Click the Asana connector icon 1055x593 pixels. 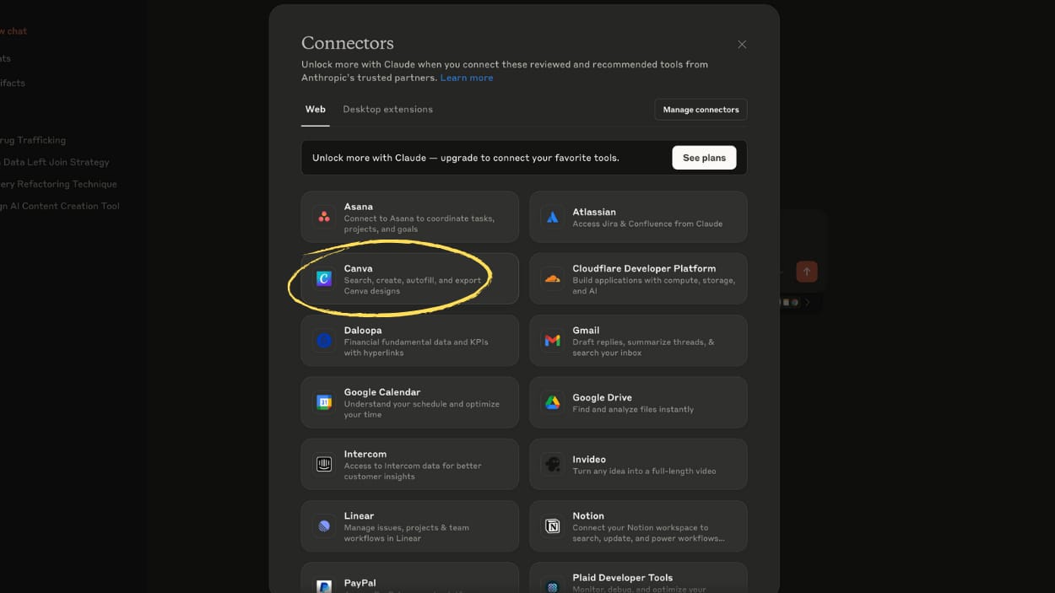click(324, 217)
